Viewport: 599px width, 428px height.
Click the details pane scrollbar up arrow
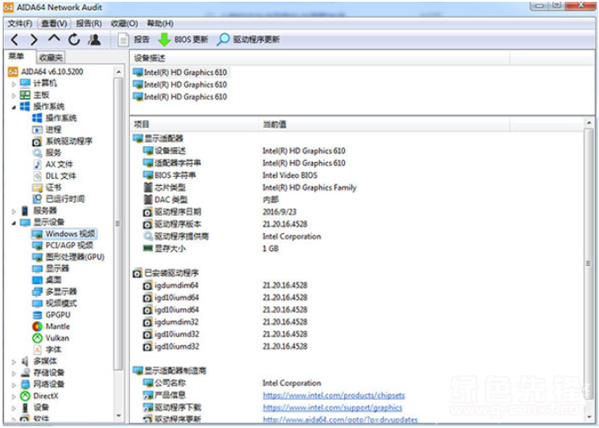click(x=588, y=122)
